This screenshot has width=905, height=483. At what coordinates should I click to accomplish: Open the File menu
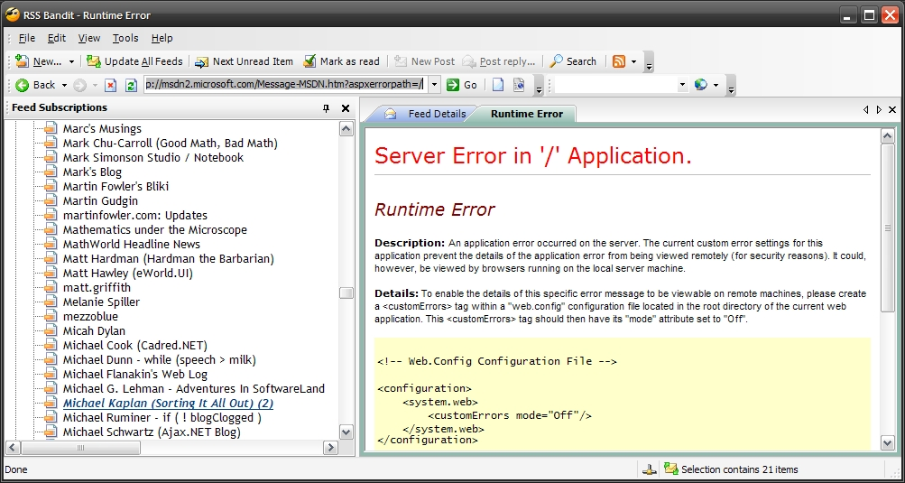point(26,38)
